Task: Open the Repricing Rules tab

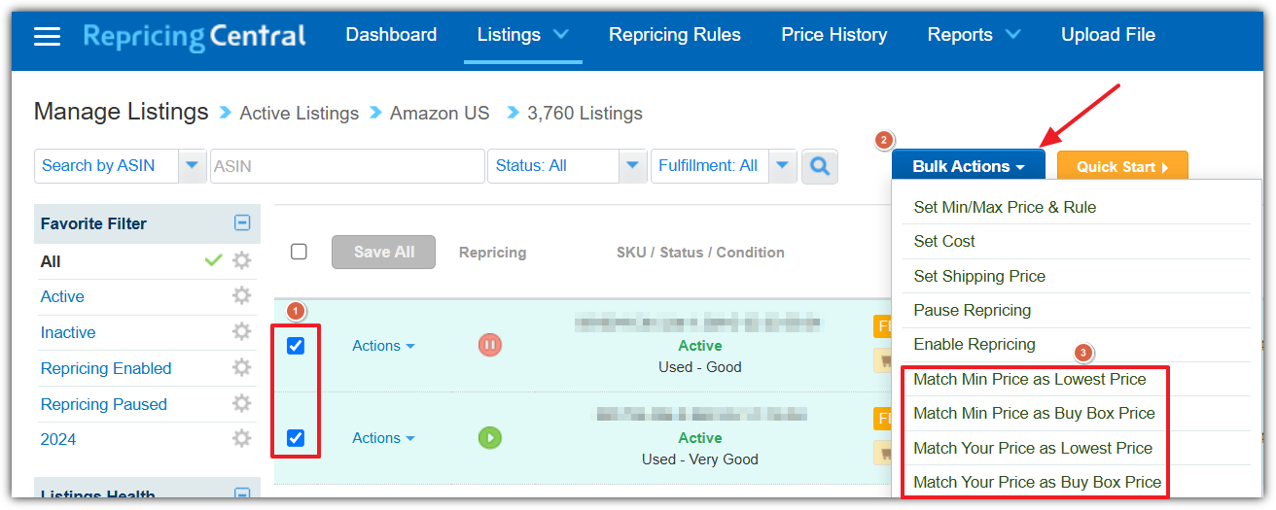Action: [x=675, y=35]
